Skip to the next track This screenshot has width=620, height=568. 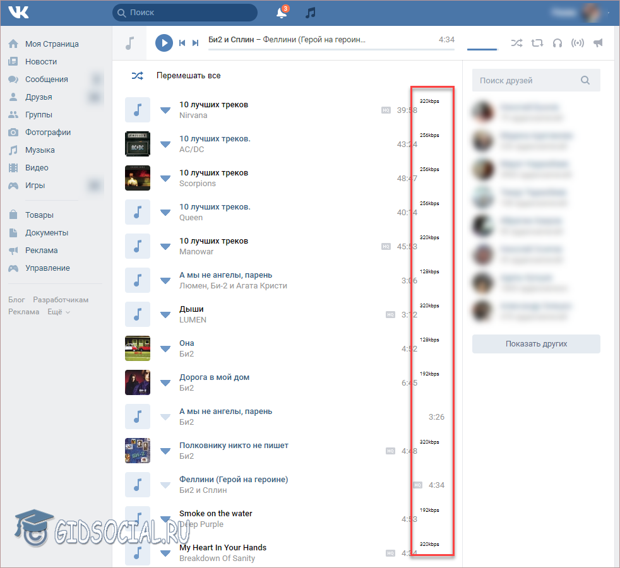coord(196,43)
